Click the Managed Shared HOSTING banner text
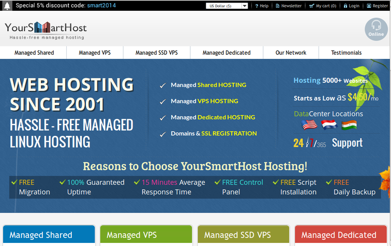This screenshot has height=246, width=391. [208, 85]
